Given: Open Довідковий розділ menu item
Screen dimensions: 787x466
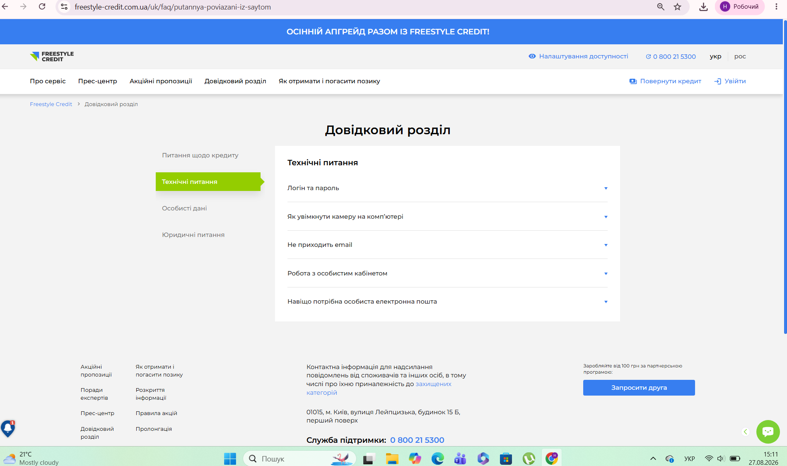Looking at the screenshot, I should coord(235,81).
